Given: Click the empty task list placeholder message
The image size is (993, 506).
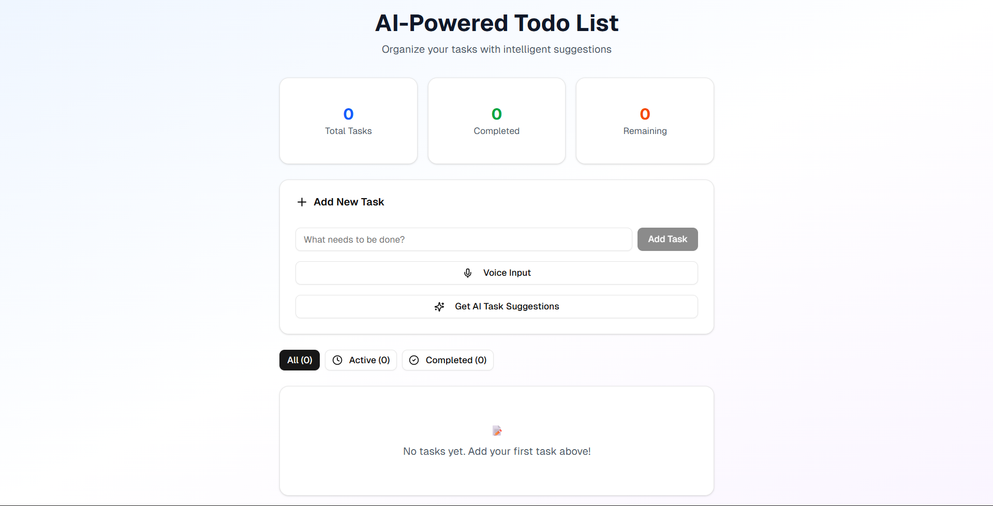Looking at the screenshot, I should [496, 451].
